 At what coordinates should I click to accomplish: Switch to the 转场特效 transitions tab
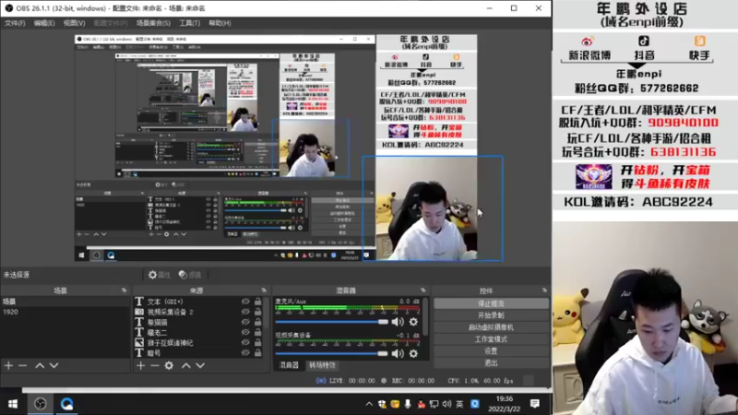[322, 365]
